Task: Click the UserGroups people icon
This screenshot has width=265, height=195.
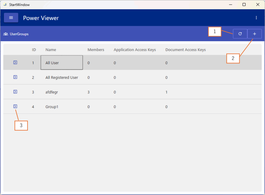Action: (x=5, y=34)
